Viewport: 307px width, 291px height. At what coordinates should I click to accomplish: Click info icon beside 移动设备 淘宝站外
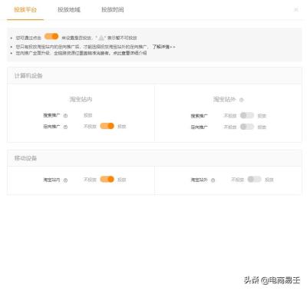213,180
